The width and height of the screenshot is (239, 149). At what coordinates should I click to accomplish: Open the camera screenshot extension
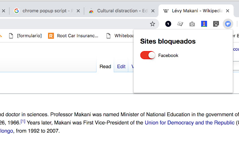(192, 24)
